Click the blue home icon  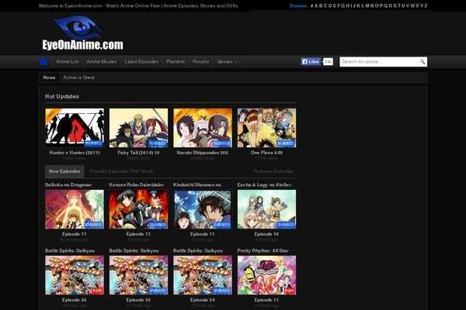tap(43, 62)
